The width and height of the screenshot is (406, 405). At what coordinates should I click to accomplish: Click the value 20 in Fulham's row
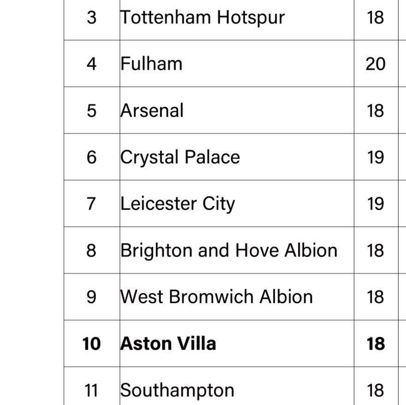click(376, 64)
